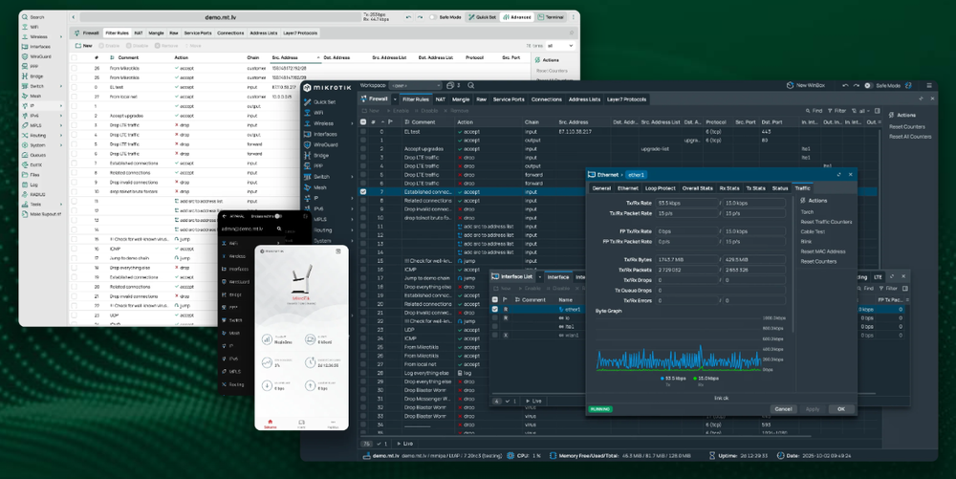956x479 pixels.
Task: Open Overall Stats tab in Ethernet dialog
Action: (x=698, y=188)
